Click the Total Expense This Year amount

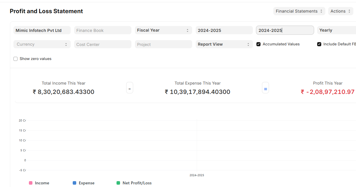pyautogui.click(x=197, y=92)
